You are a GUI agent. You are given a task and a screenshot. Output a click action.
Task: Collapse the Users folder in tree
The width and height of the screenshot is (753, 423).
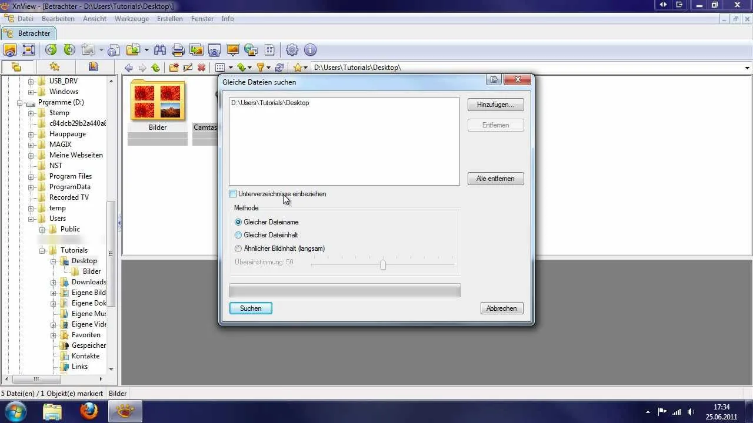click(x=32, y=219)
